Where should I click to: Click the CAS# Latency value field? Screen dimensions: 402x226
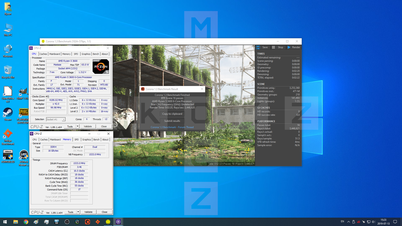click(x=79, y=171)
